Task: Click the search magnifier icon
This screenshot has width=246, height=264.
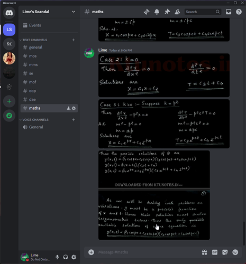Action: pos(217,12)
